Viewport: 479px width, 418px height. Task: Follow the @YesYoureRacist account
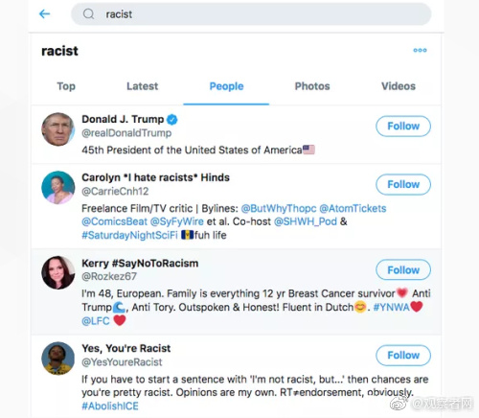403,356
